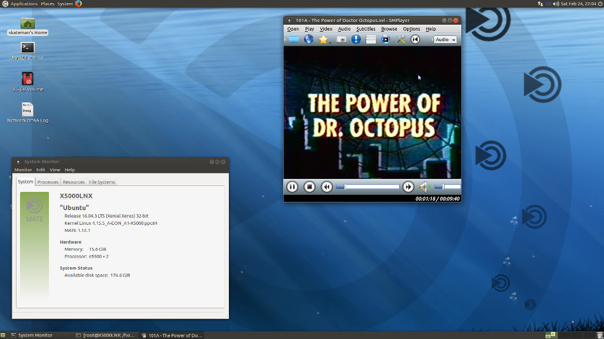Open a file with SMPlayer's folder icon

pos(294,39)
